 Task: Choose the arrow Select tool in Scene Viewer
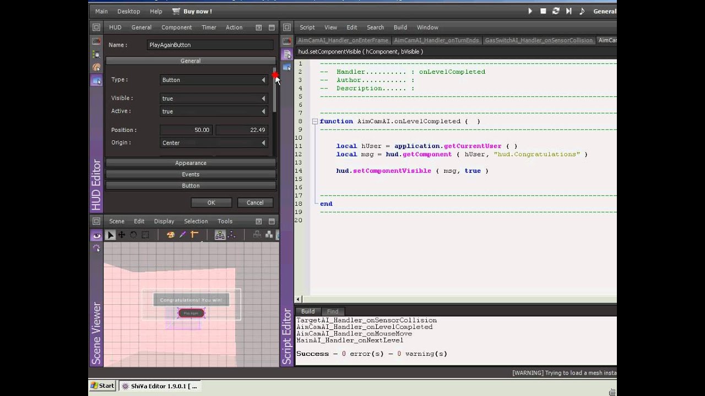tap(110, 235)
